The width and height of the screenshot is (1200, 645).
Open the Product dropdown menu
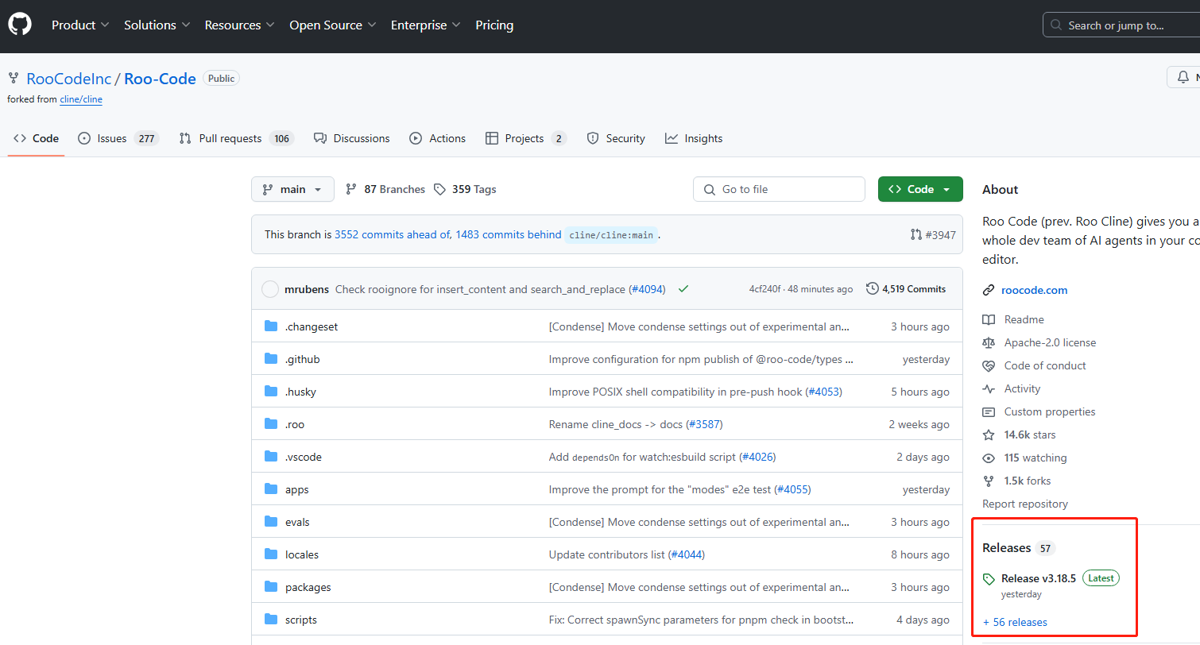[x=80, y=25]
